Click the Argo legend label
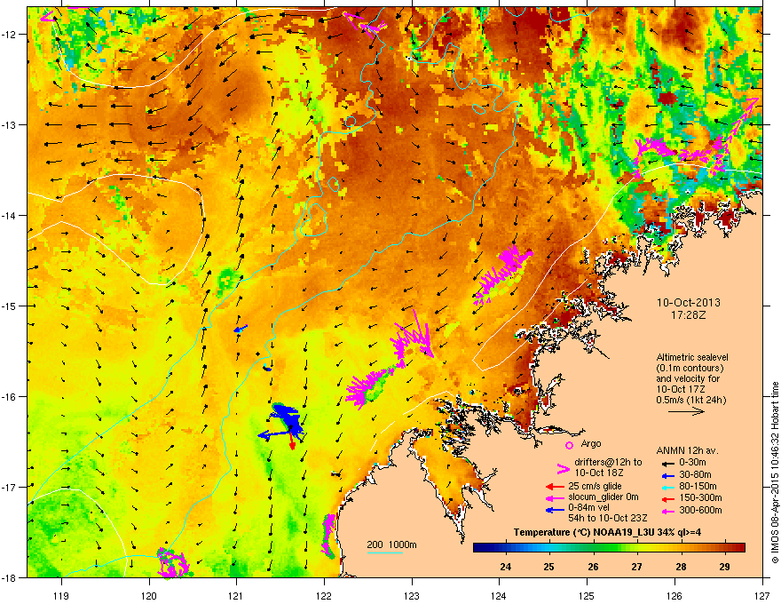 tap(591, 443)
